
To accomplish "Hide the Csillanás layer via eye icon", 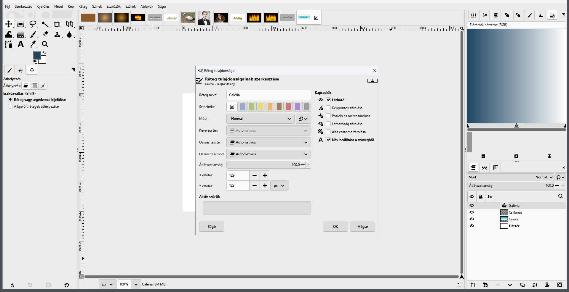I will (472, 212).
